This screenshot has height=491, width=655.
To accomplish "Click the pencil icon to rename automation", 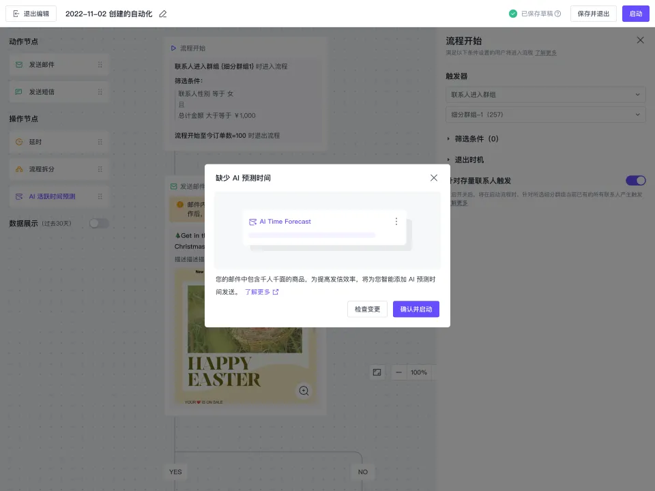I will click(162, 14).
